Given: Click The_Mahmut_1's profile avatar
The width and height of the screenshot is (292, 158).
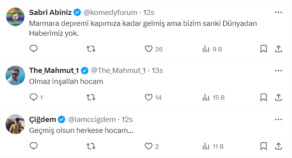Looking at the screenshot, I should (16, 75).
